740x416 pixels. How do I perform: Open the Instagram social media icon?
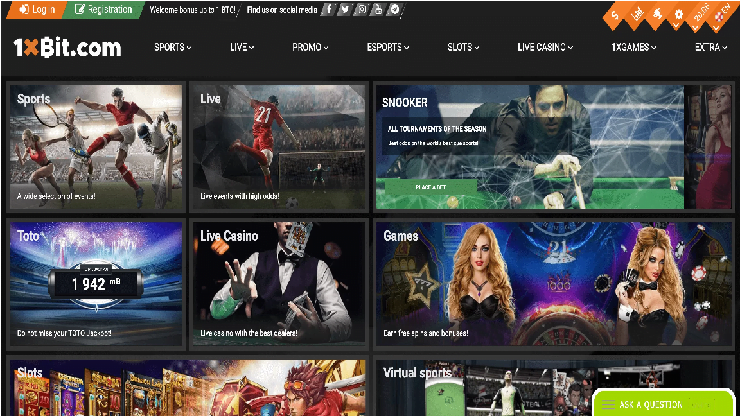tap(362, 10)
